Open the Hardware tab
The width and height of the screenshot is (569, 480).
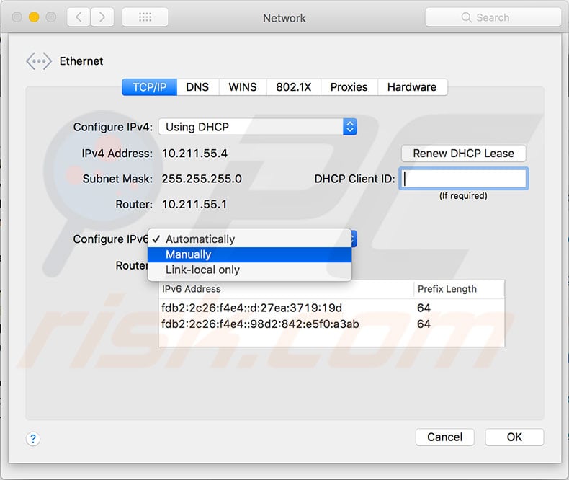[412, 87]
